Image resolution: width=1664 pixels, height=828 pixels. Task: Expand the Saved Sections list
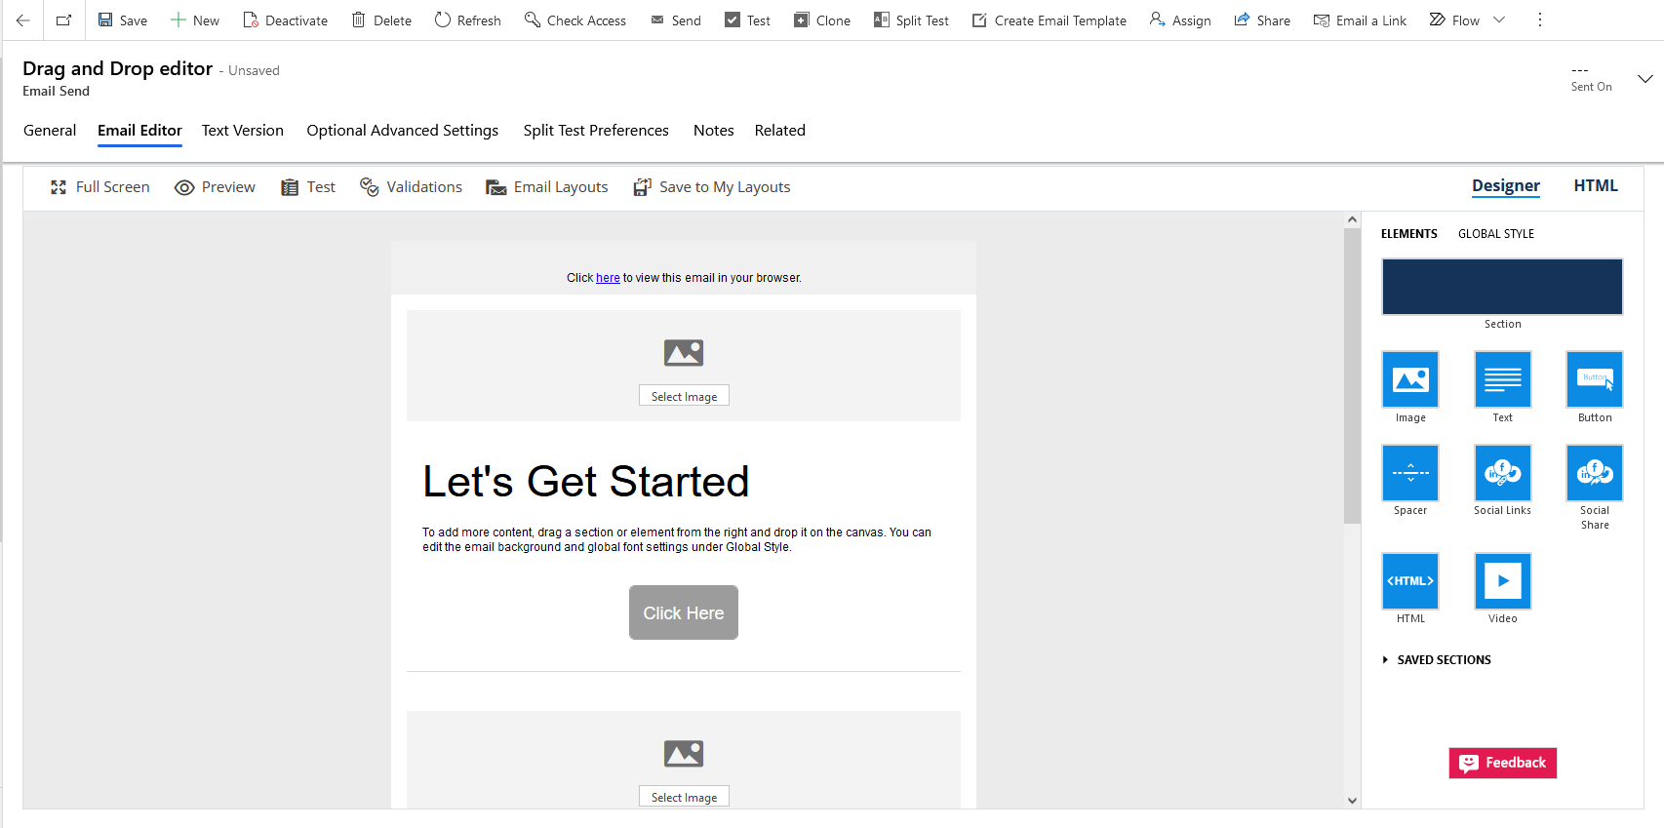click(1386, 660)
